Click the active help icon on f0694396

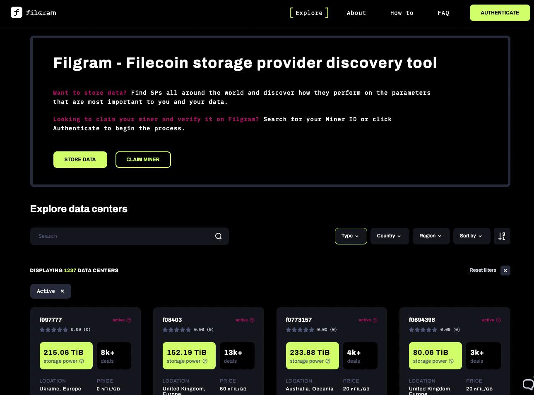point(498,320)
